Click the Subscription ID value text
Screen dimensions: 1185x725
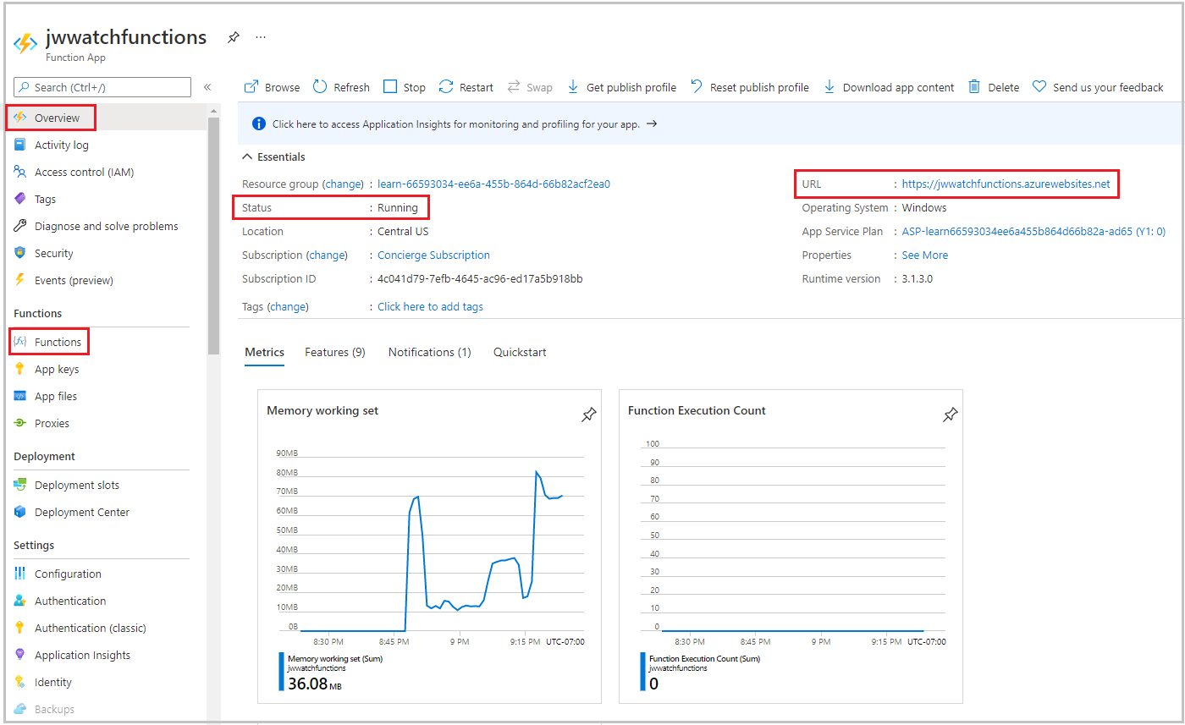point(480,278)
